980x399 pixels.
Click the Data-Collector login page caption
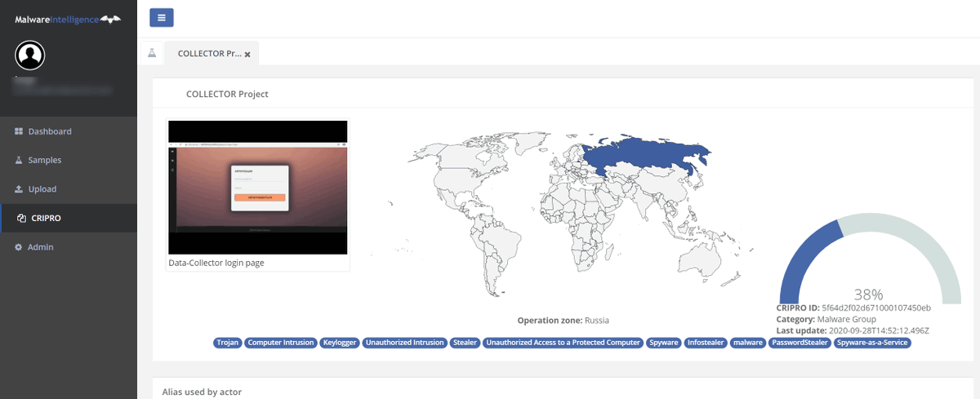coord(216,263)
